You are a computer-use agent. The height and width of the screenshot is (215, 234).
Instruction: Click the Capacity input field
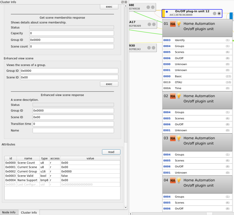click(72, 33)
